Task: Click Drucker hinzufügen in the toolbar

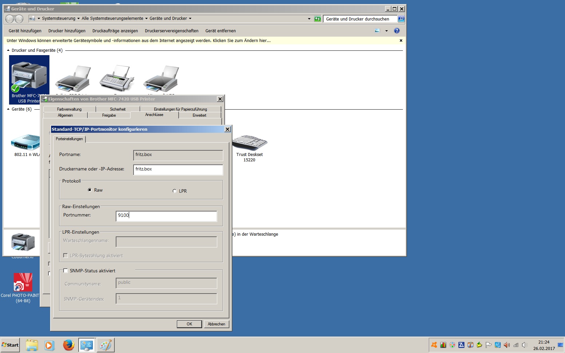Action: pyautogui.click(x=67, y=31)
